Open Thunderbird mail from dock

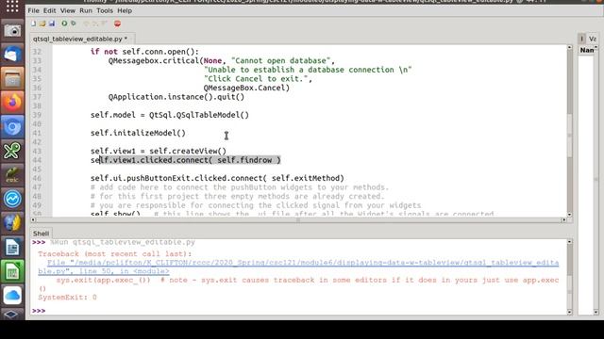[x=12, y=55]
